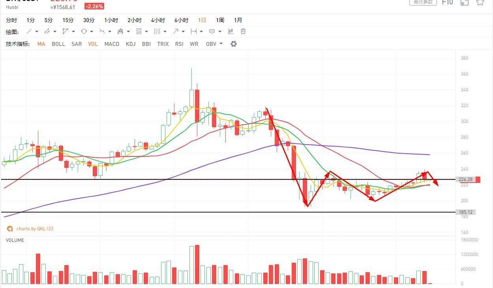493x288 pixels.
Task: Select the circle drawing tool
Action: [84, 31]
